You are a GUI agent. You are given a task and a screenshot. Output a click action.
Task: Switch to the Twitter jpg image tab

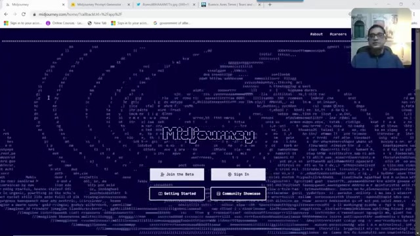click(166, 5)
